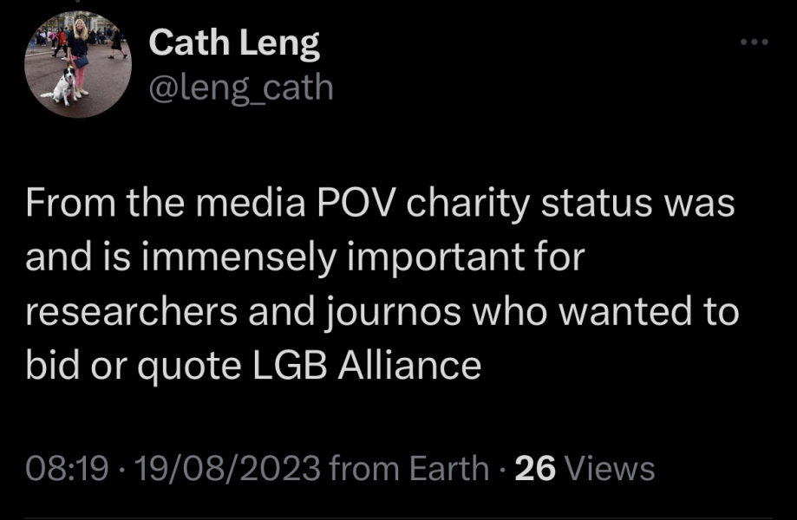Click the display name Cath Leng
The height and width of the screenshot is (520, 797).
pos(234,43)
